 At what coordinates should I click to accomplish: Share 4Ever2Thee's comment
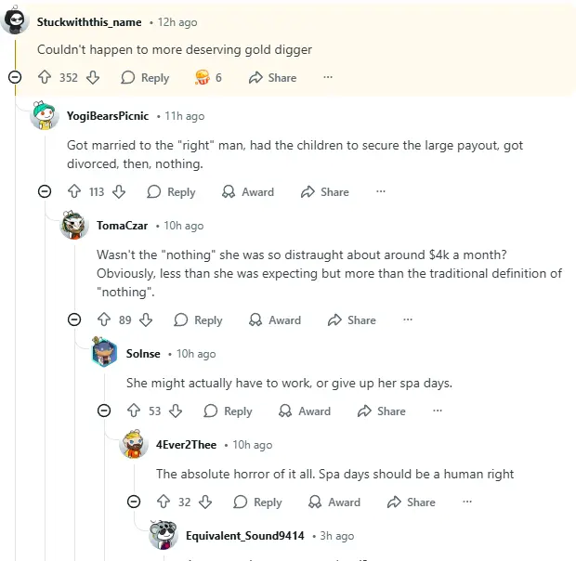tap(411, 502)
